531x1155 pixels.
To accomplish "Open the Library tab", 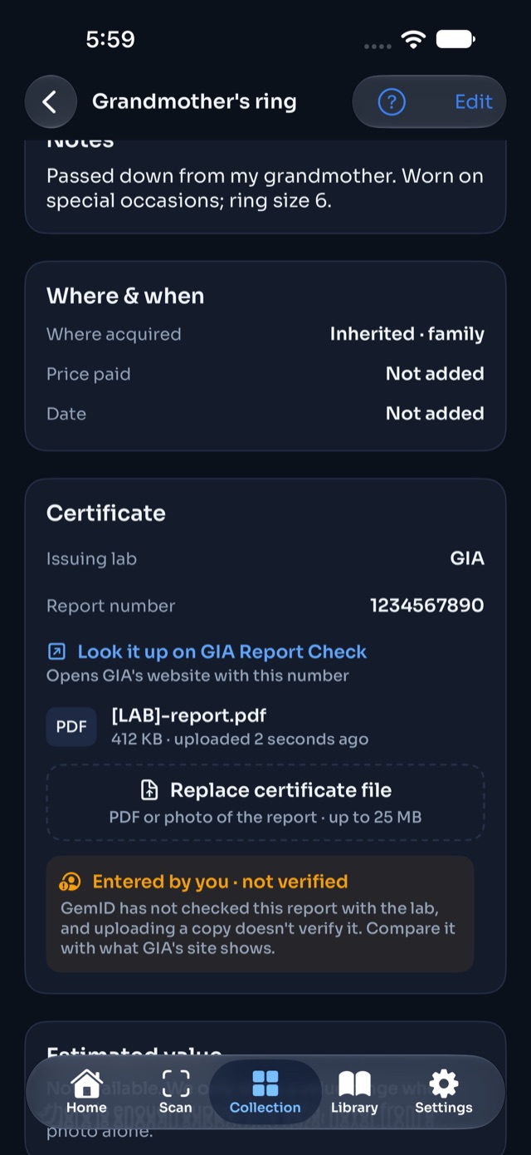I will (x=354, y=1091).
